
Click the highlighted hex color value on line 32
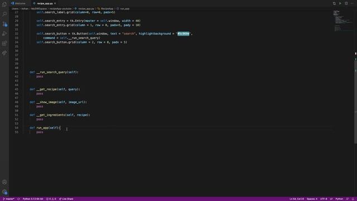184,33
